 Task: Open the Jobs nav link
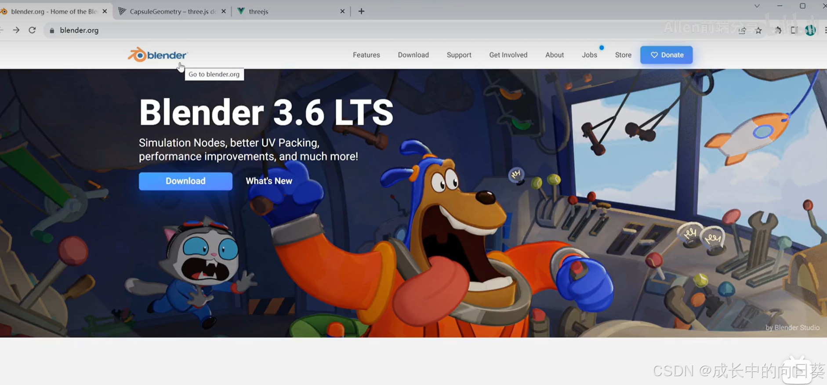[589, 55]
